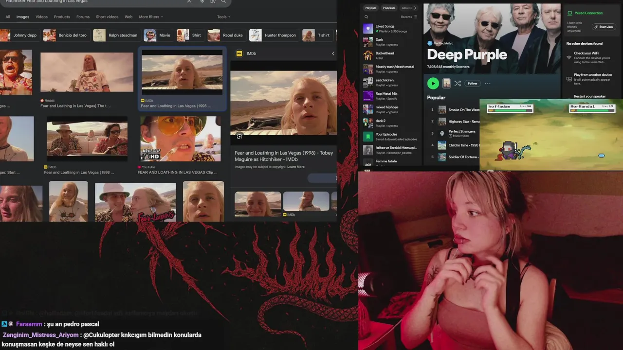
Task: Filter images by Benicio del toro chip
Action: coord(66,35)
